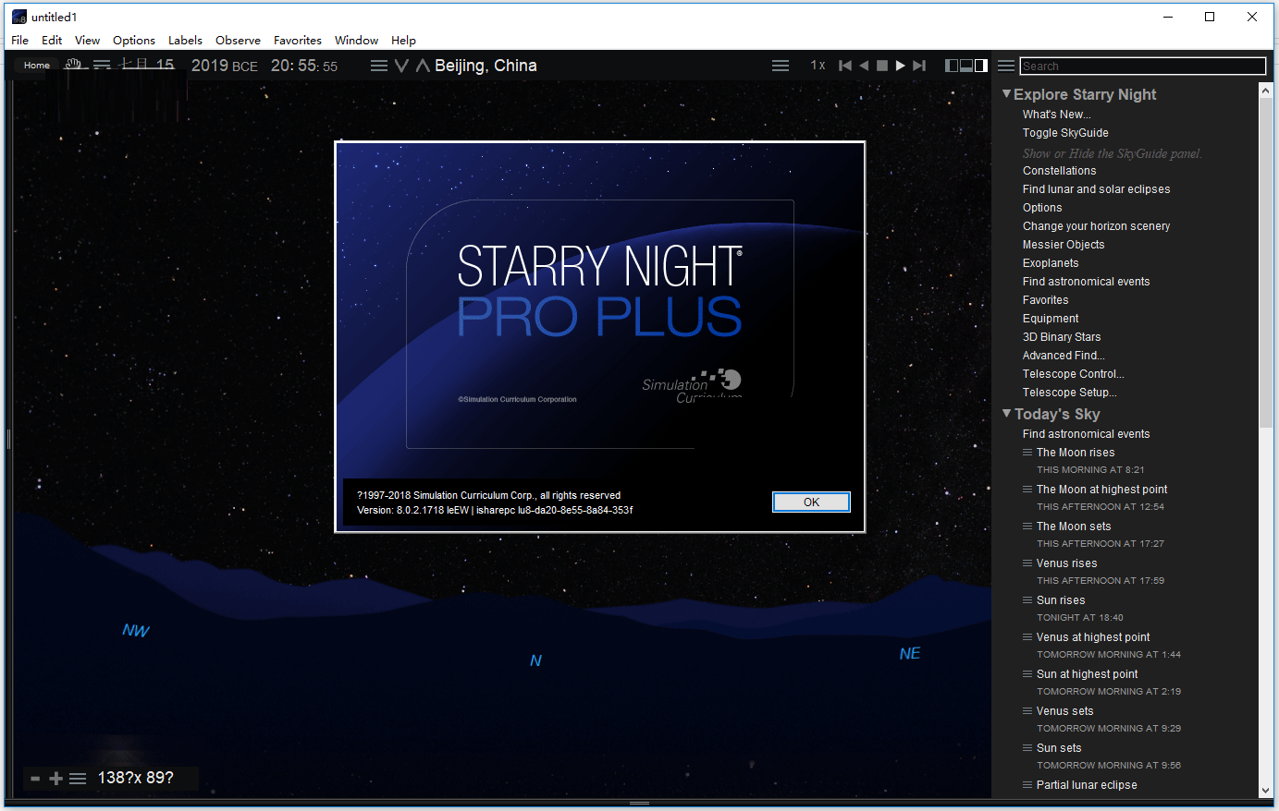This screenshot has width=1279, height=811.
Task: Open the View menu
Action: coord(88,40)
